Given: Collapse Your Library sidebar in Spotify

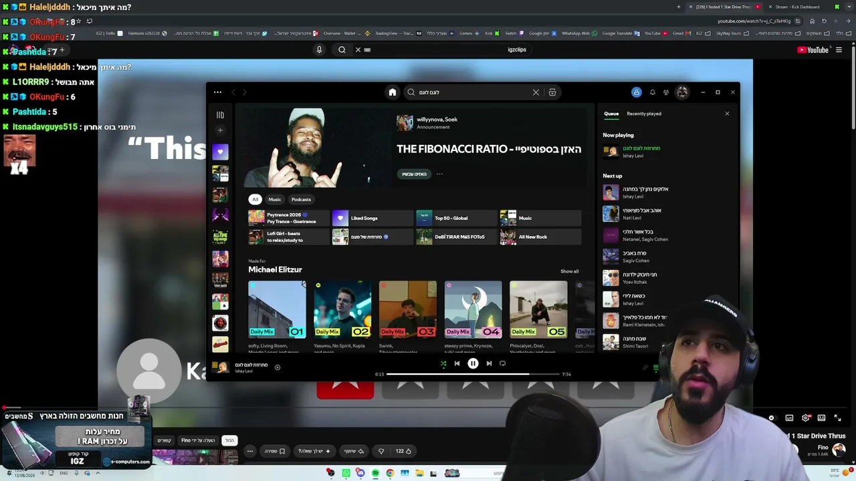Looking at the screenshot, I should click(220, 115).
